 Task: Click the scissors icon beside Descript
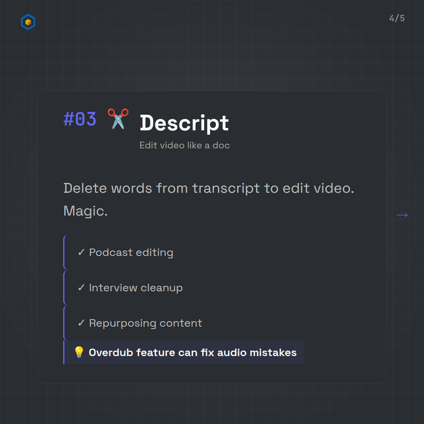coord(118,119)
